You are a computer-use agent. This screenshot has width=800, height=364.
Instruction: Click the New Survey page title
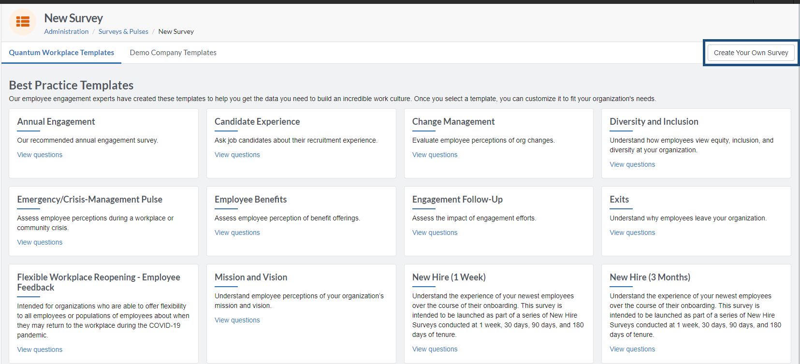click(x=73, y=18)
